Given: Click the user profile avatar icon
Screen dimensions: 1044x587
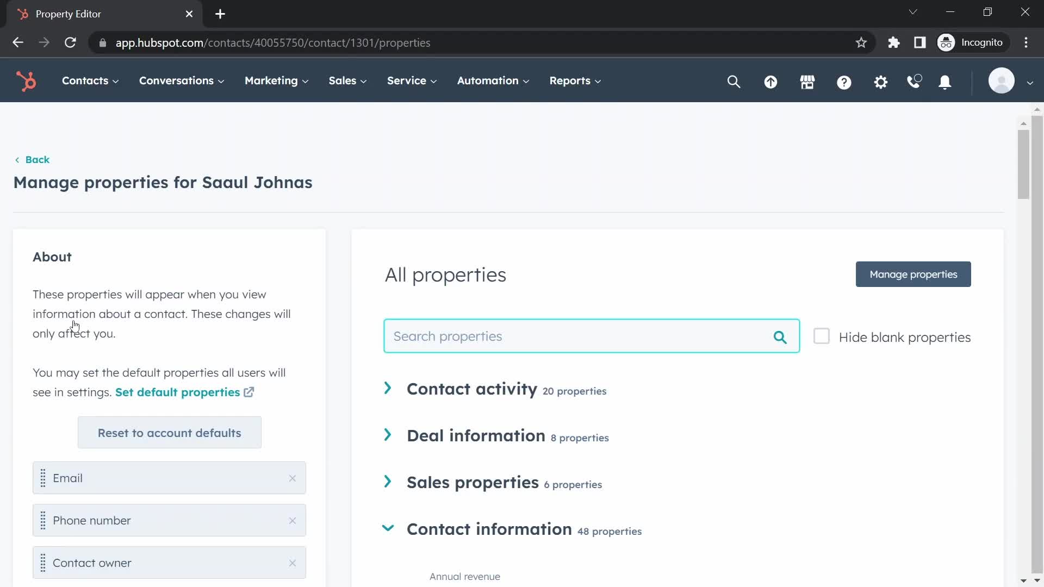Looking at the screenshot, I should click(1003, 80).
